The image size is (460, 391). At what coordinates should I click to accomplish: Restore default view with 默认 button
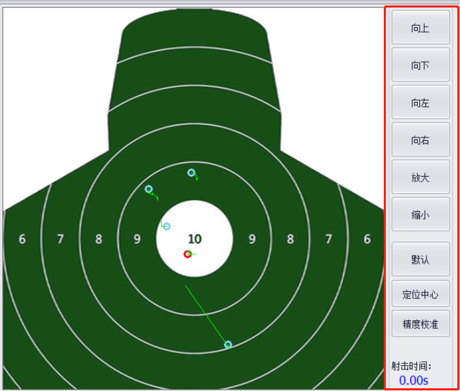(421, 259)
